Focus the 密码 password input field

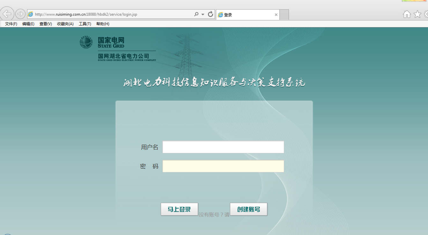tap(223, 166)
